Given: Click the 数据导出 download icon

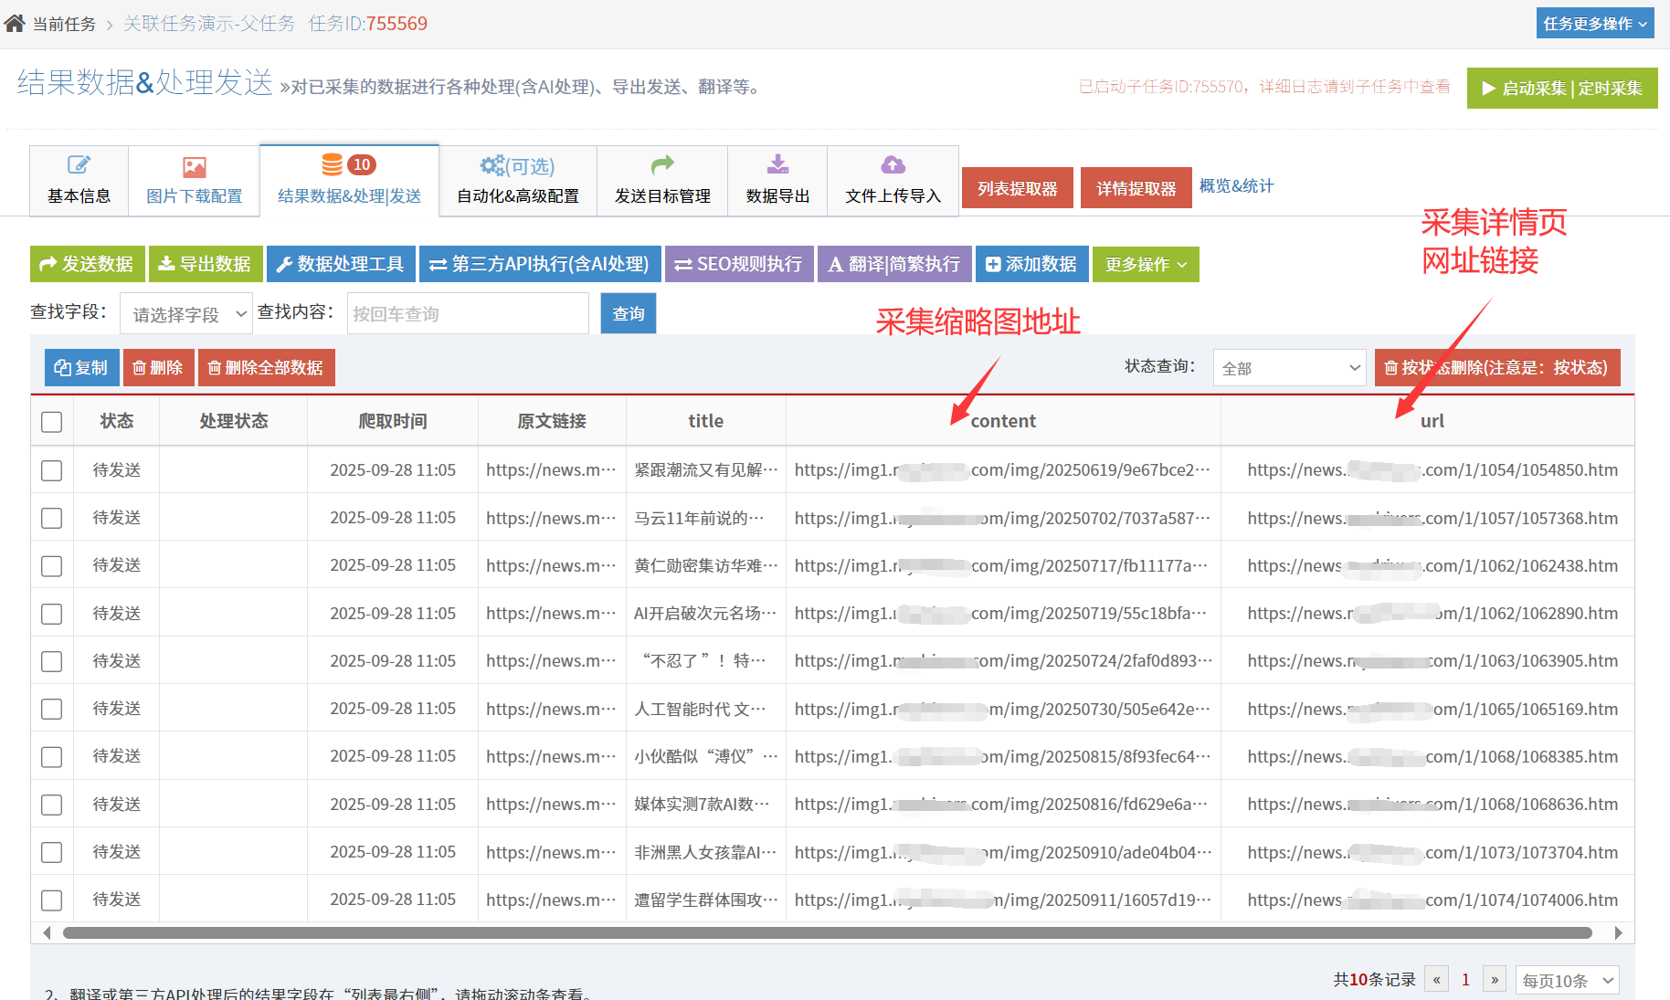Looking at the screenshot, I should [777, 164].
